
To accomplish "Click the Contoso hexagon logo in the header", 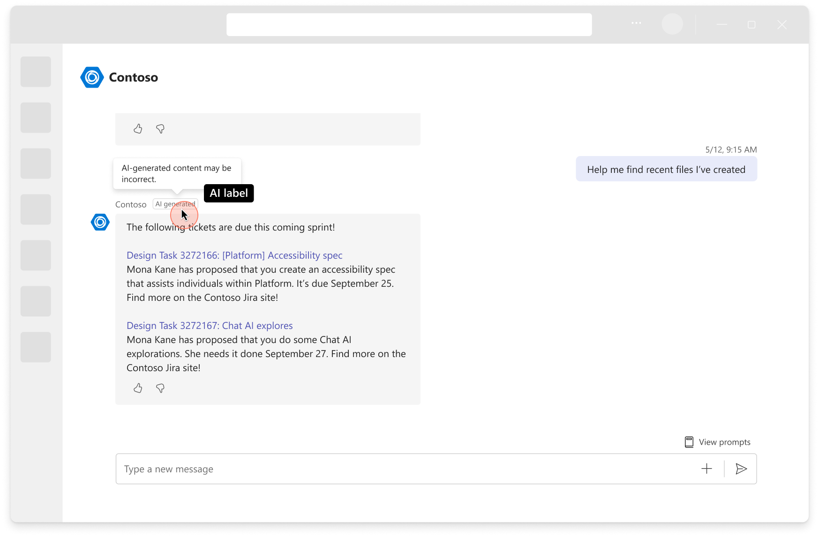I will click(x=92, y=77).
